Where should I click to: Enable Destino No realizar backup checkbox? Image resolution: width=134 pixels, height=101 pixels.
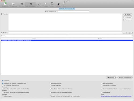3,92
